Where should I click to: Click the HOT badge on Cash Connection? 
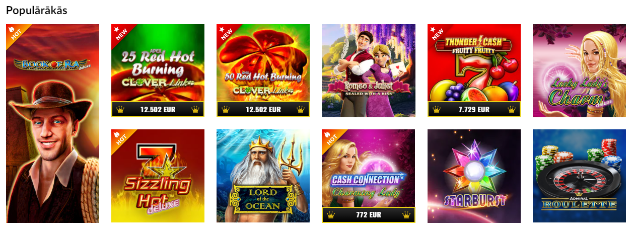click(x=330, y=138)
